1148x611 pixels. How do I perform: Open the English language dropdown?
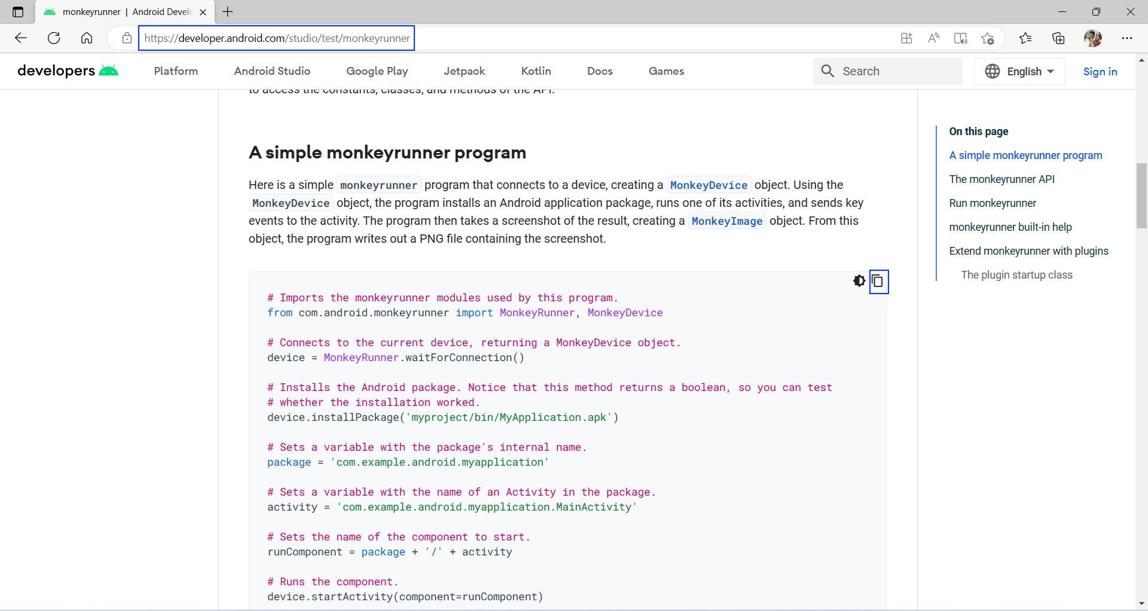pos(1020,71)
